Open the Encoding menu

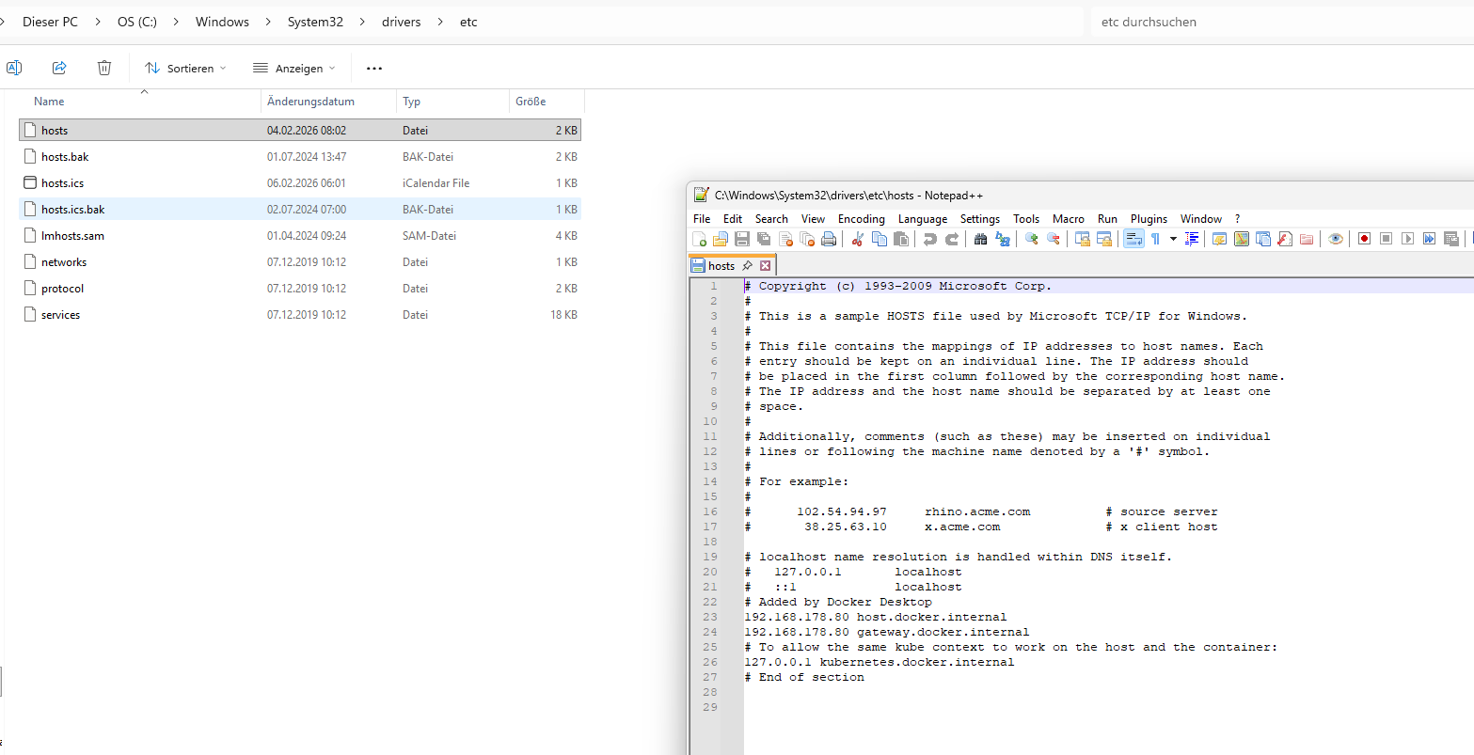coord(861,218)
